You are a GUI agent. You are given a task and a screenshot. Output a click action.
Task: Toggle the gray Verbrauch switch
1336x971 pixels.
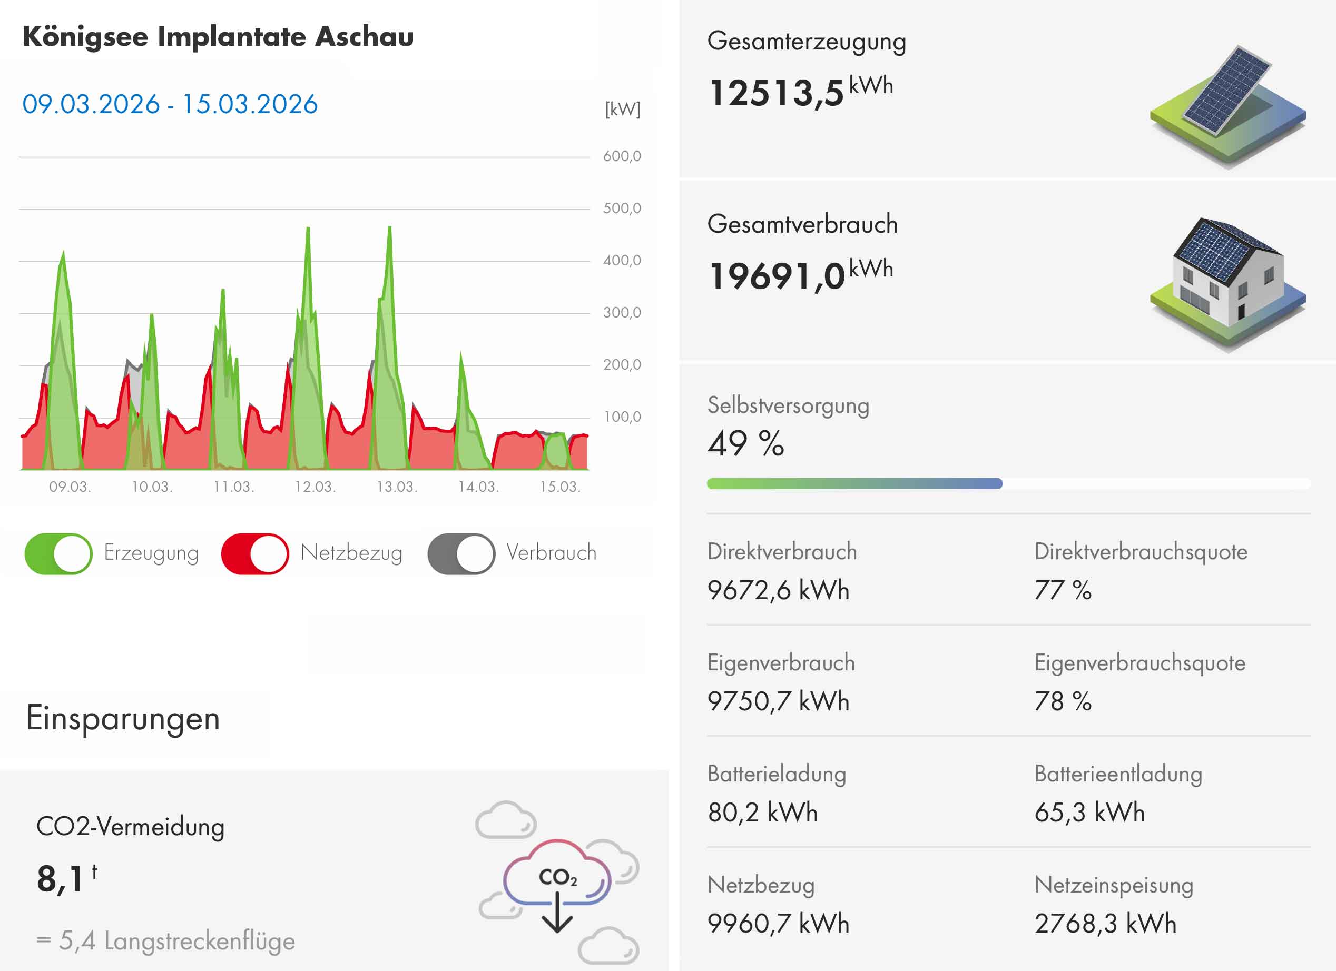pyautogui.click(x=460, y=553)
